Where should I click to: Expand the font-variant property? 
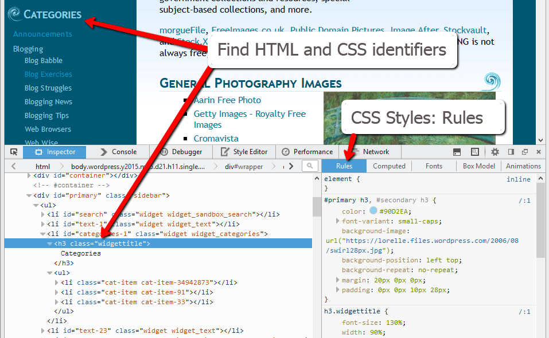(x=337, y=221)
